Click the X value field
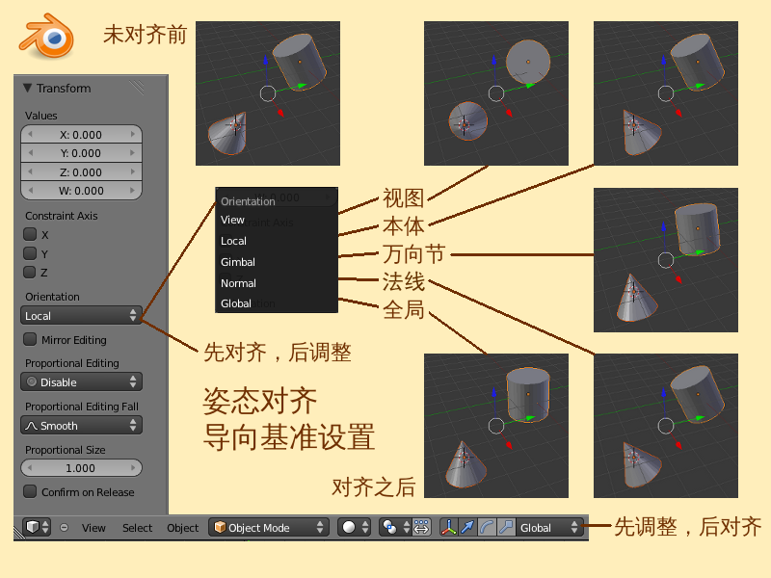Image resolution: width=771 pixels, height=578 pixels. point(81,134)
